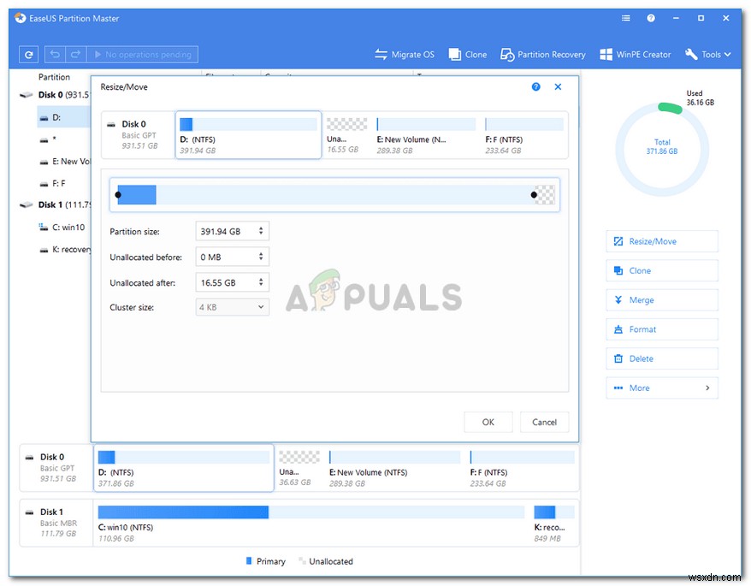Close the Resize/Move dialog
751x586 pixels.
[558, 86]
